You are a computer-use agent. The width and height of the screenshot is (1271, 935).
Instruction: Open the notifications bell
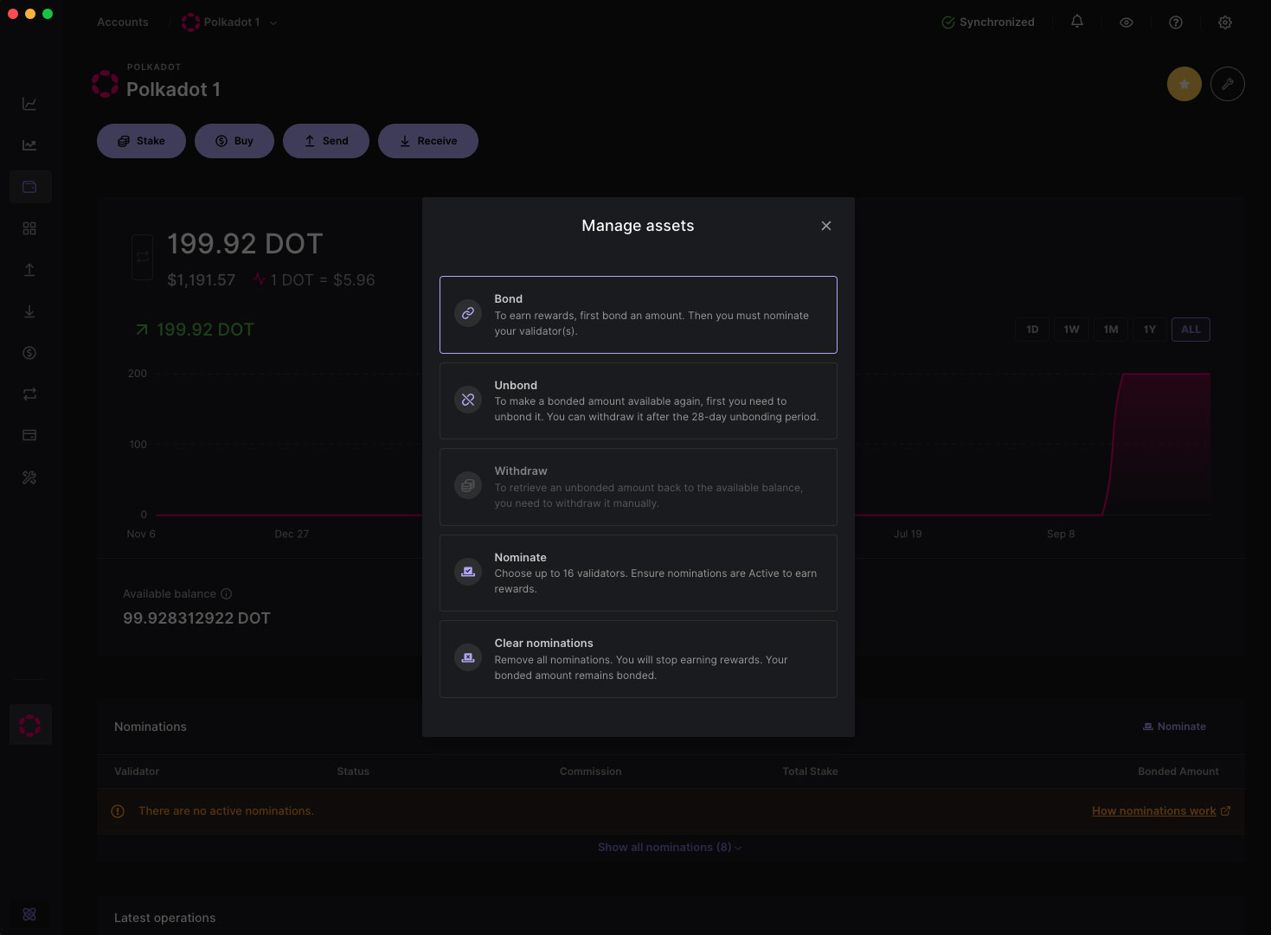click(x=1077, y=22)
